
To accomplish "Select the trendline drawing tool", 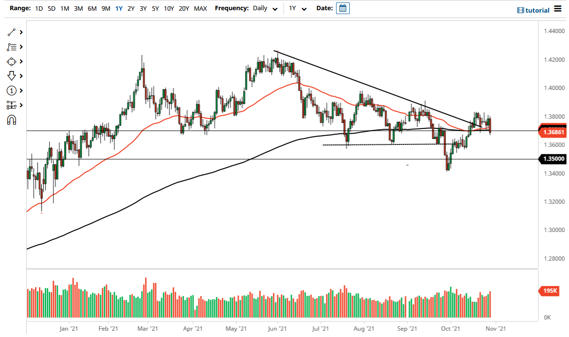I will (x=11, y=32).
